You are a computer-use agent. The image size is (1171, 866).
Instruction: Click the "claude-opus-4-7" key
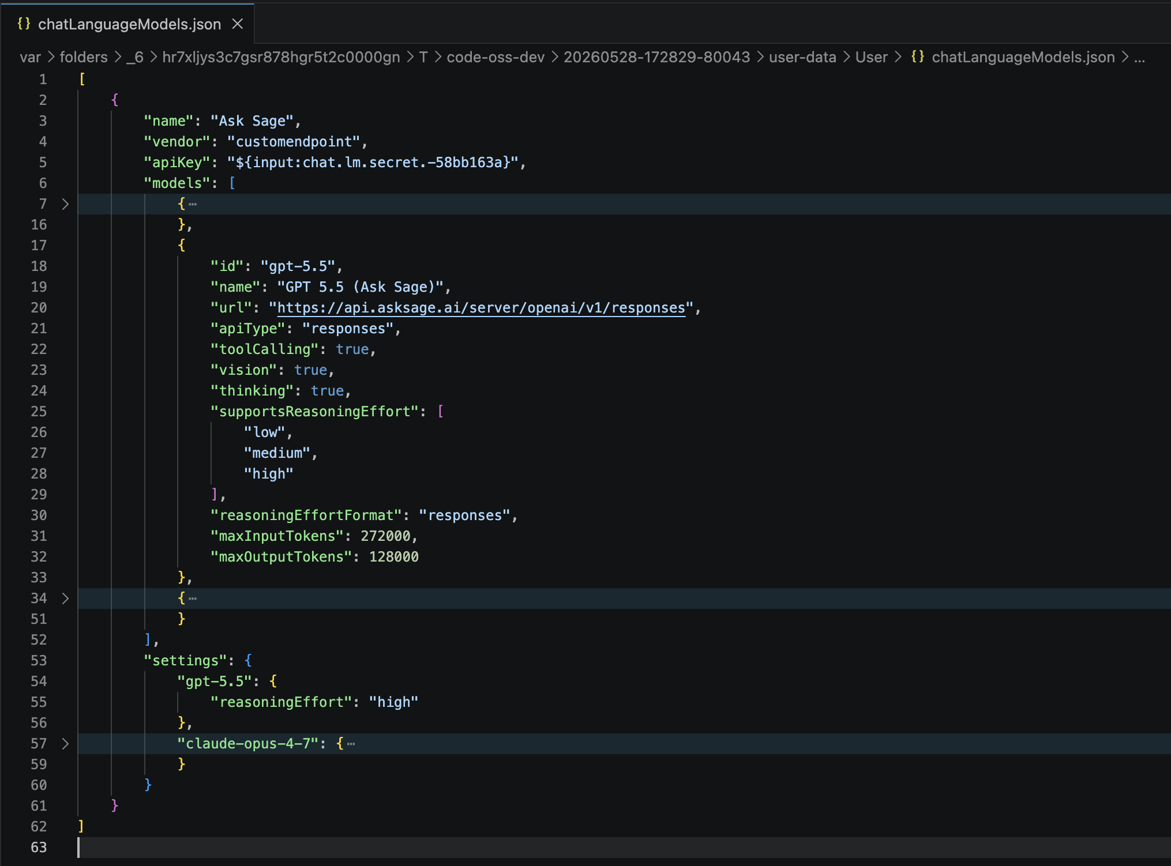click(x=247, y=744)
